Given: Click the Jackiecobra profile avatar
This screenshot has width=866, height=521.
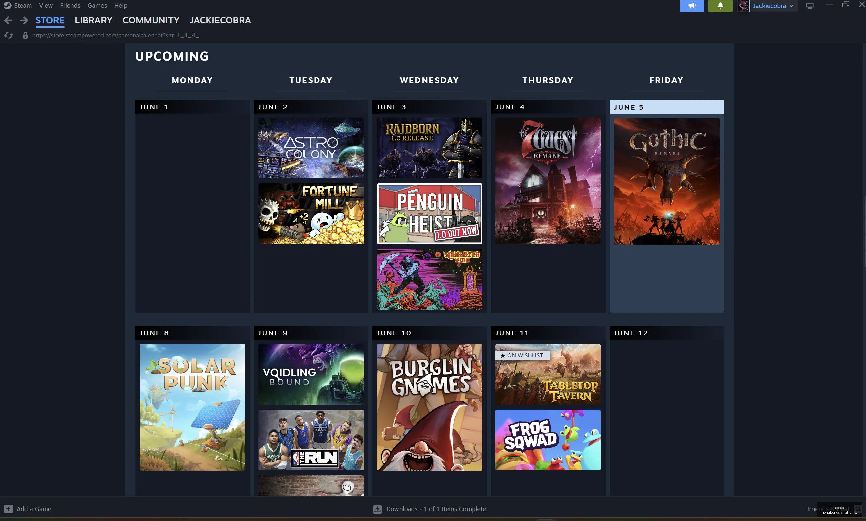Looking at the screenshot, I should tap(743, 6).
